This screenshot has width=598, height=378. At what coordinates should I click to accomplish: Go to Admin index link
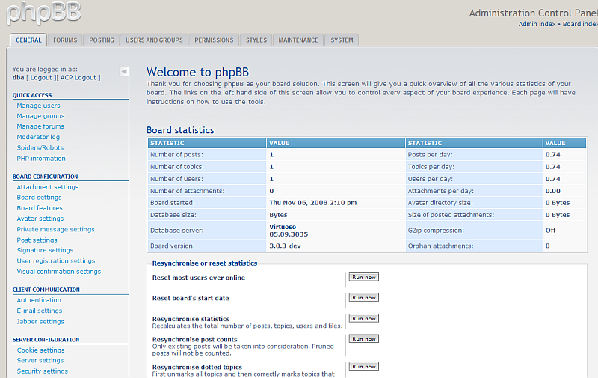coord(537,24)
